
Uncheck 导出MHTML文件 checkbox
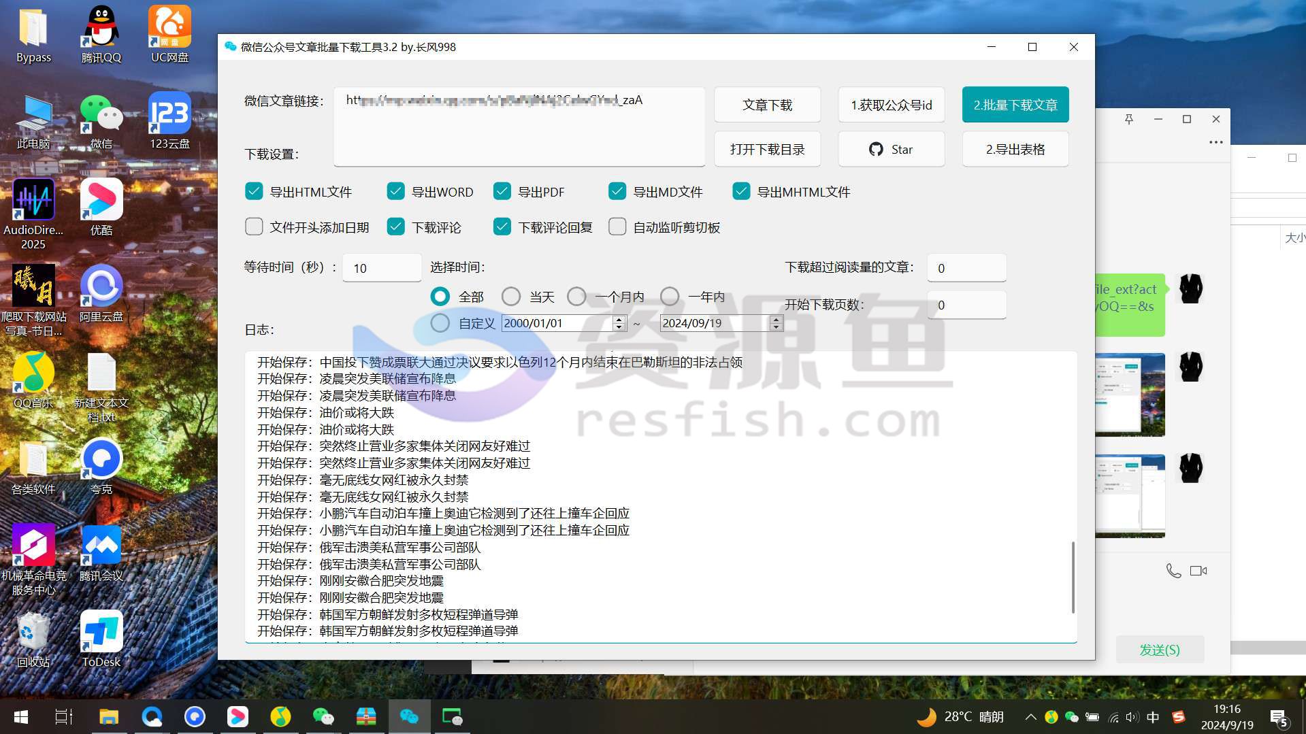pos(741,192)
